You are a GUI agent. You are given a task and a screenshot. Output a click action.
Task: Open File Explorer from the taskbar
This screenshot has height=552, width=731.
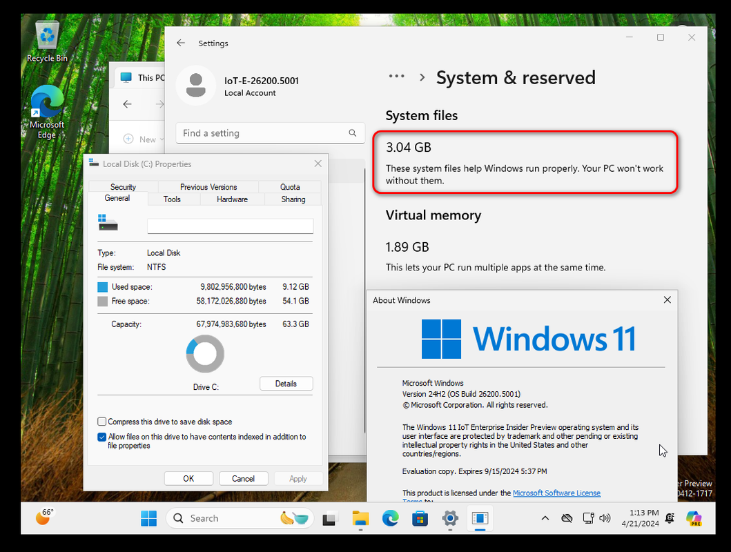(360, 518)
